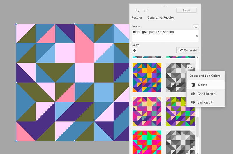Click the trash icon next to Delete
This screenshot has height=154, width=233.
193,85
